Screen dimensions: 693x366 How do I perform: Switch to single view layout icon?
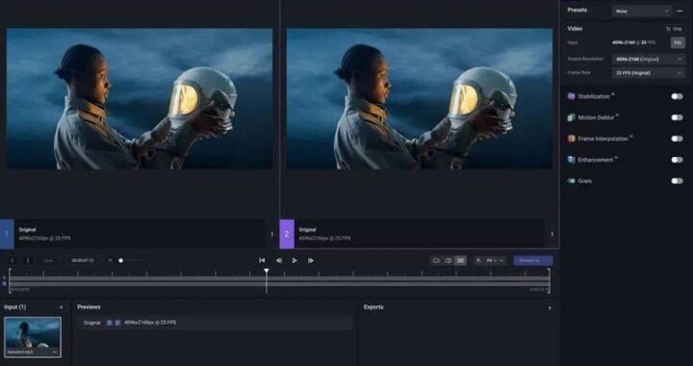coord(436,261)
